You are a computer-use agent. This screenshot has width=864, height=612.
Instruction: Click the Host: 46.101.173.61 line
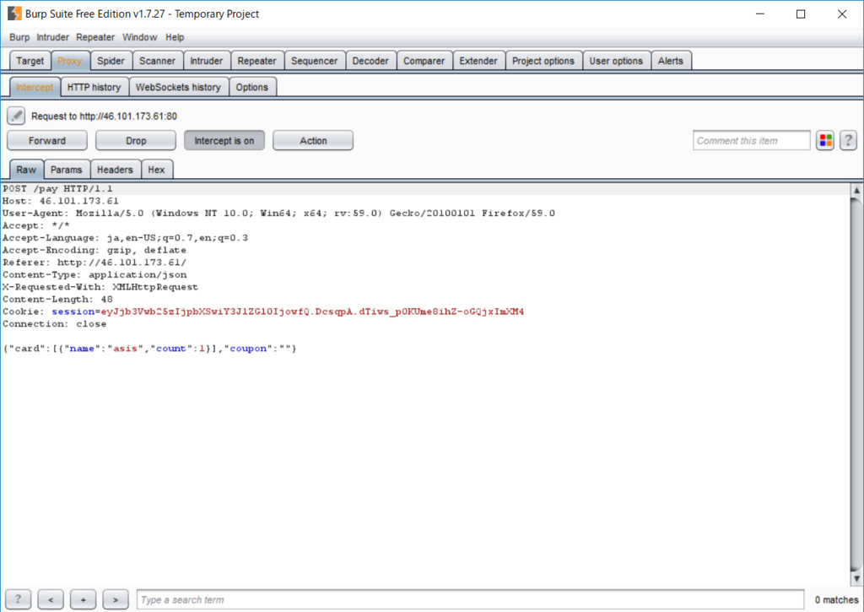click(x=60, y=201)
